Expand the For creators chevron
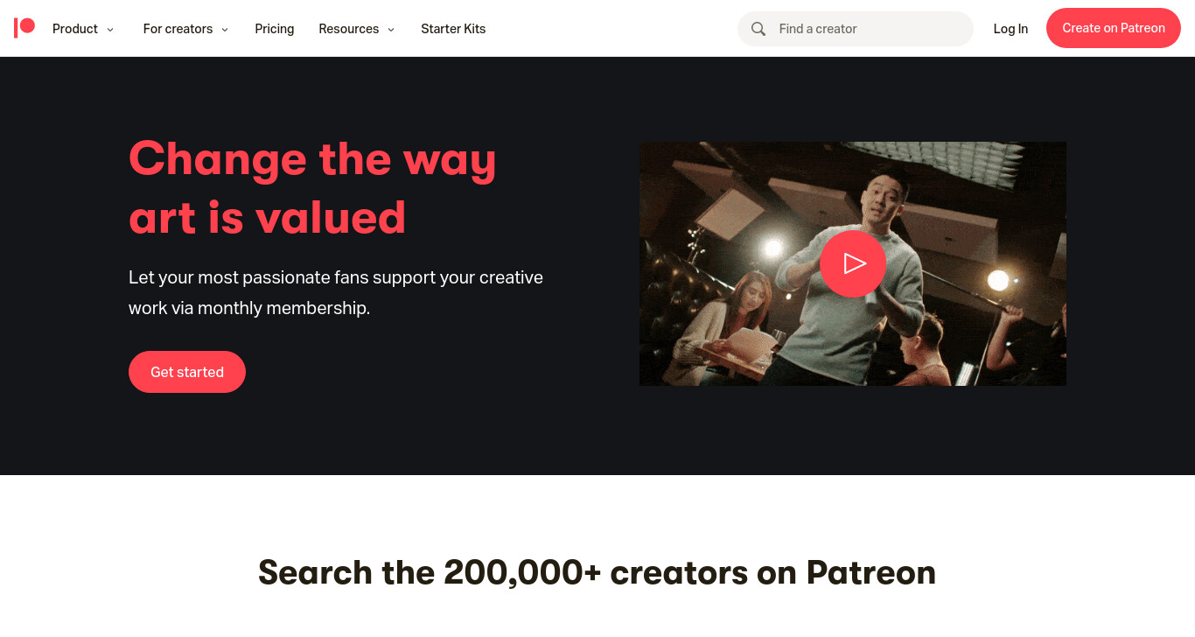The image size is (1195, 637). 225,30
